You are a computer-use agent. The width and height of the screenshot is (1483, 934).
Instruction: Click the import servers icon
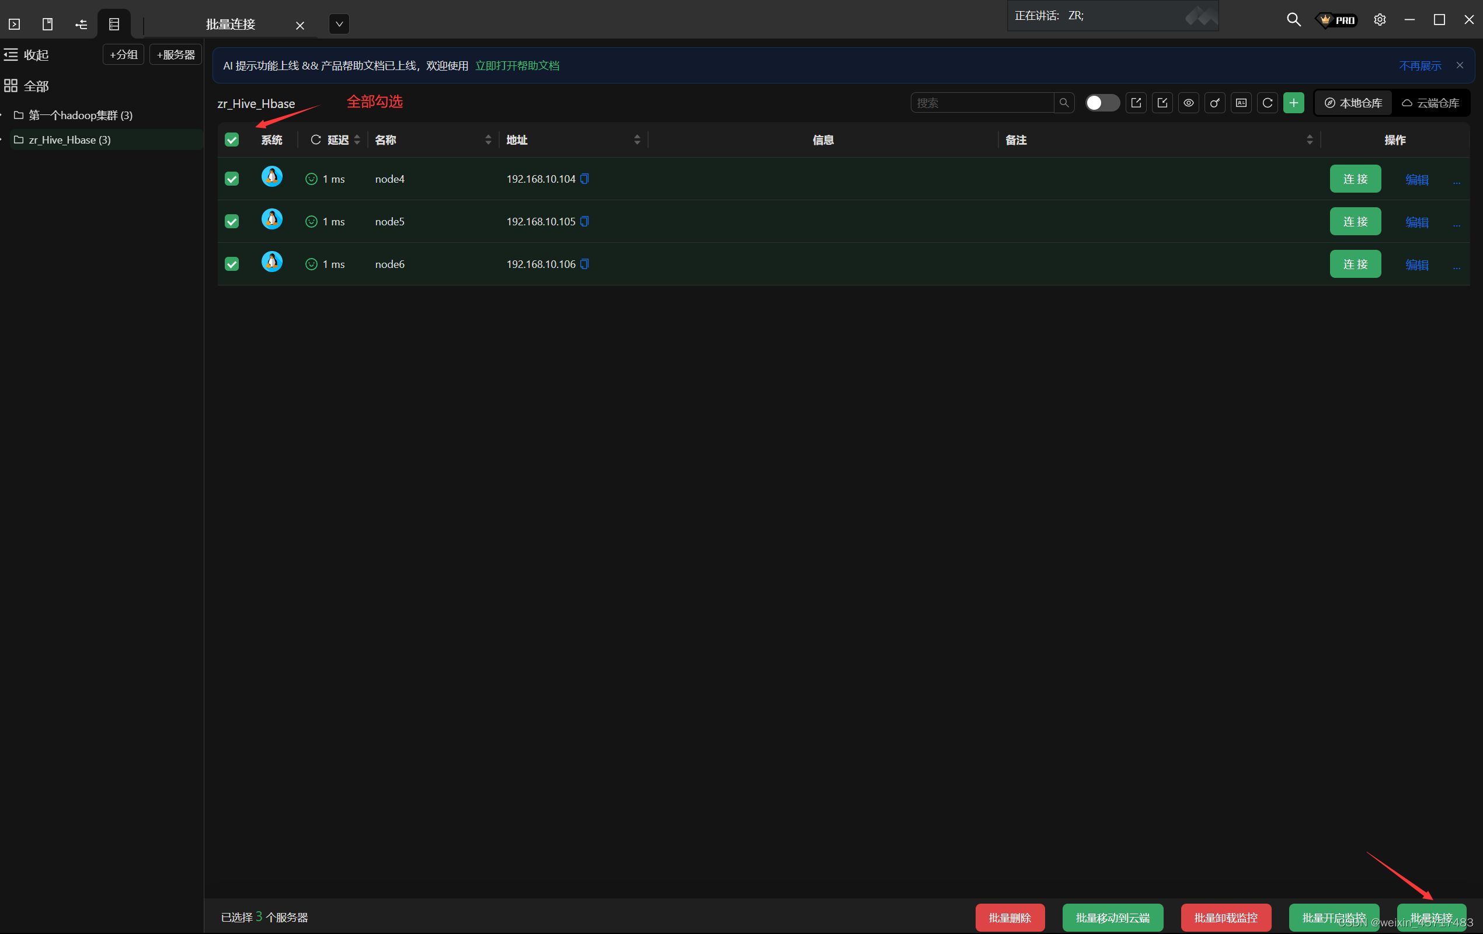coord(1162,103)
